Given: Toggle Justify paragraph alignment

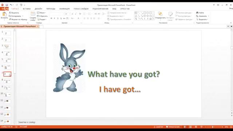Looking at the screenshot, I should (94, 18).
